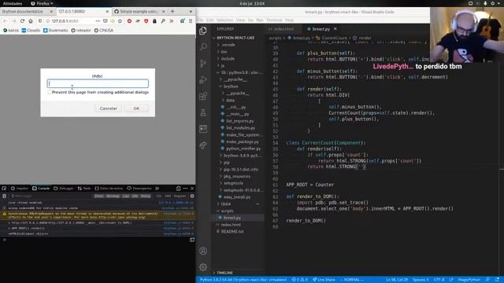The image size is (504, 283).
Task: Open the Bookmarks bookmark in Firefox toolbar
Action: (56, 30)
